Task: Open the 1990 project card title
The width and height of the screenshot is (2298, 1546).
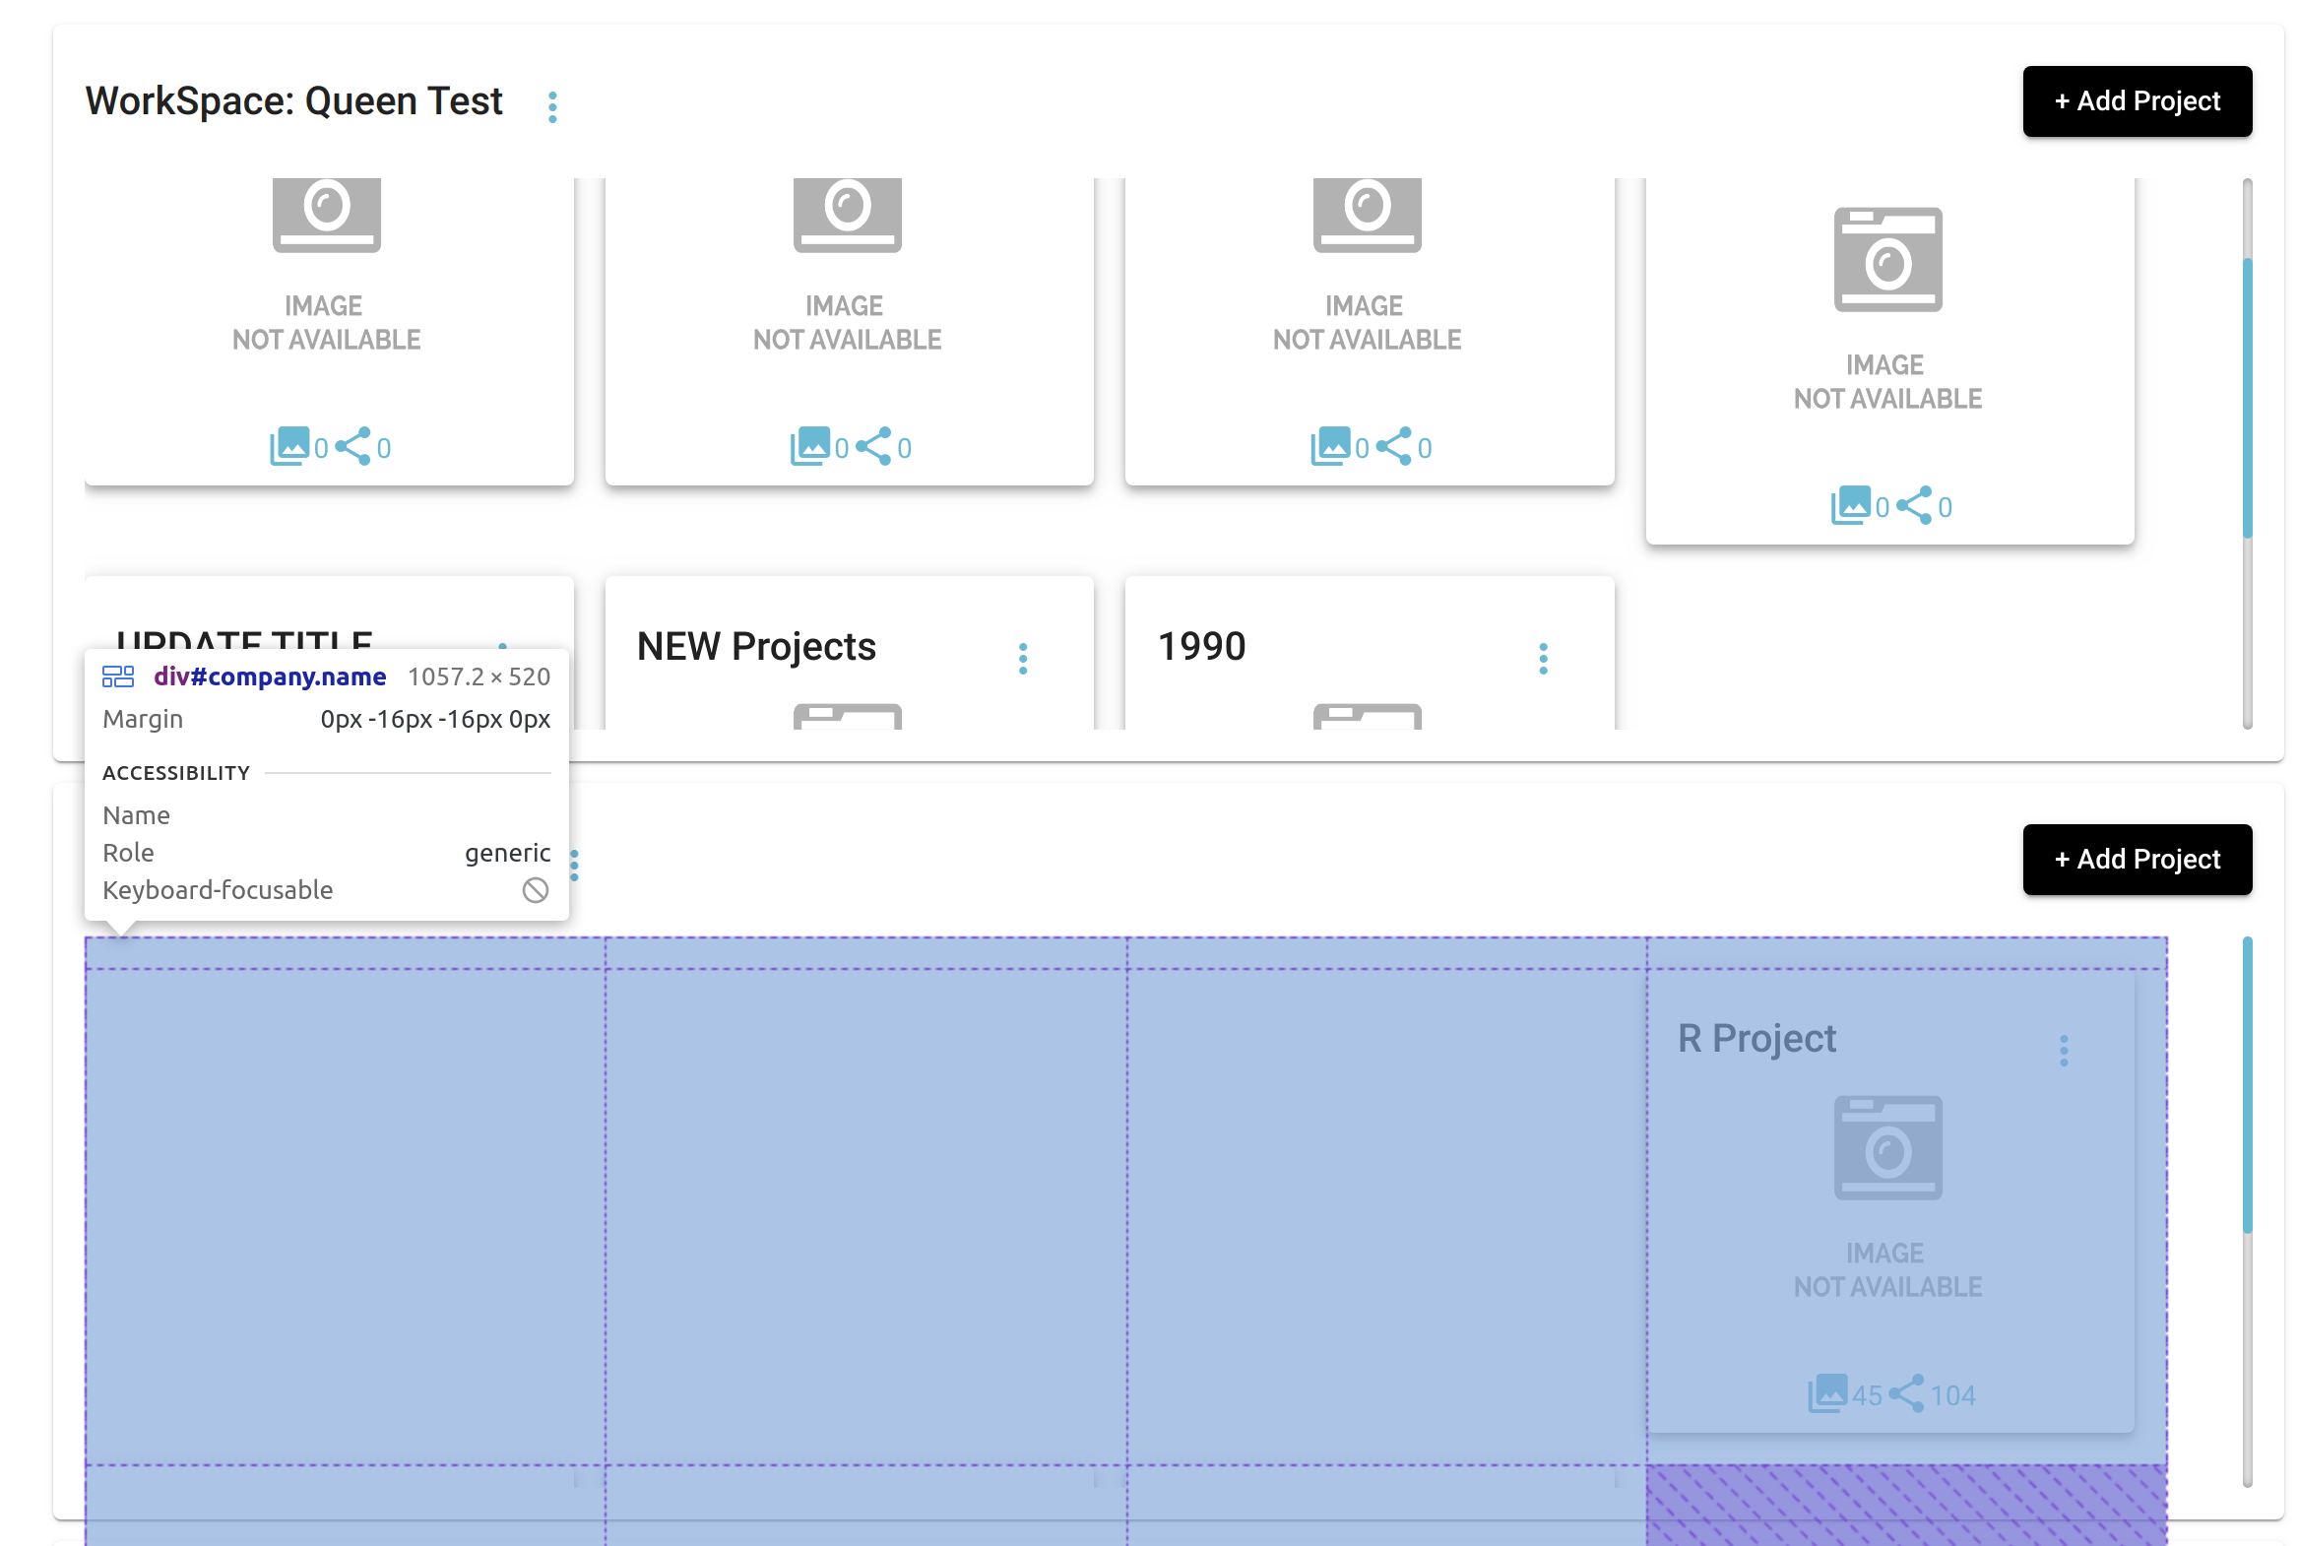Action: [1201, 647]
